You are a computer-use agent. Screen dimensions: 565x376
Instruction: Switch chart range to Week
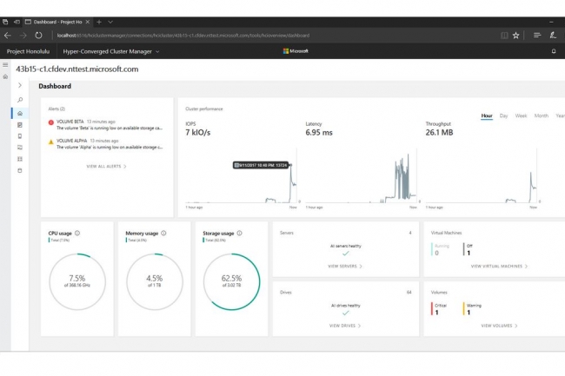[521, 115]
